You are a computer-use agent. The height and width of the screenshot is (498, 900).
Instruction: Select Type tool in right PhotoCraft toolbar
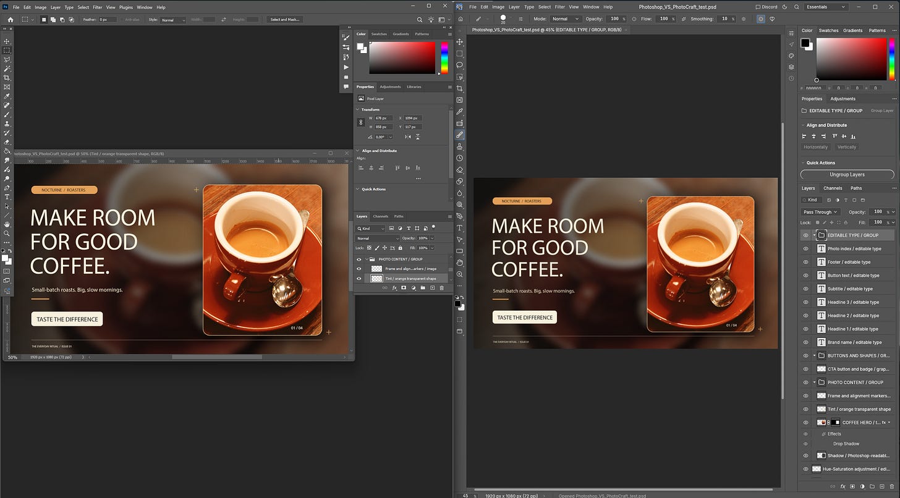[459, 228]
